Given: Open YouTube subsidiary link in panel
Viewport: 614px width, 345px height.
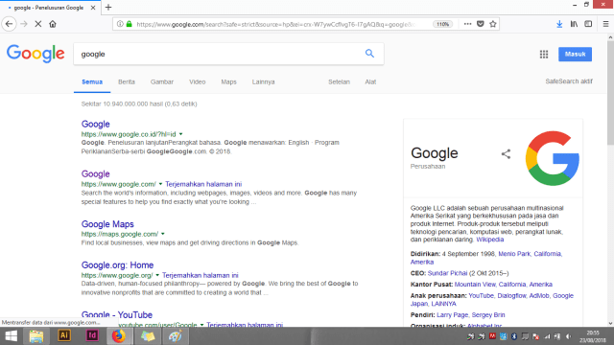Looking at the screenshot, I should pos(482,296).
